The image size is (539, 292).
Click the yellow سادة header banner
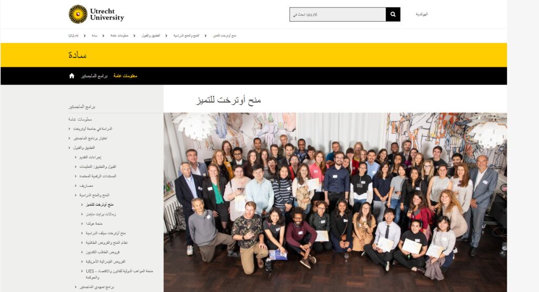(x=254, y=55)
